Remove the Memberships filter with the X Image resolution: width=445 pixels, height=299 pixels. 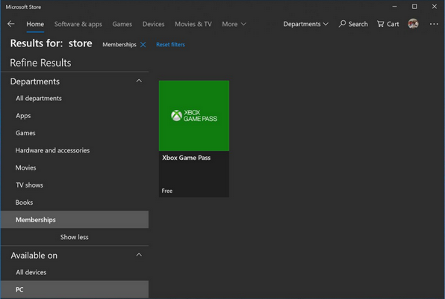(x=143, y=45)
